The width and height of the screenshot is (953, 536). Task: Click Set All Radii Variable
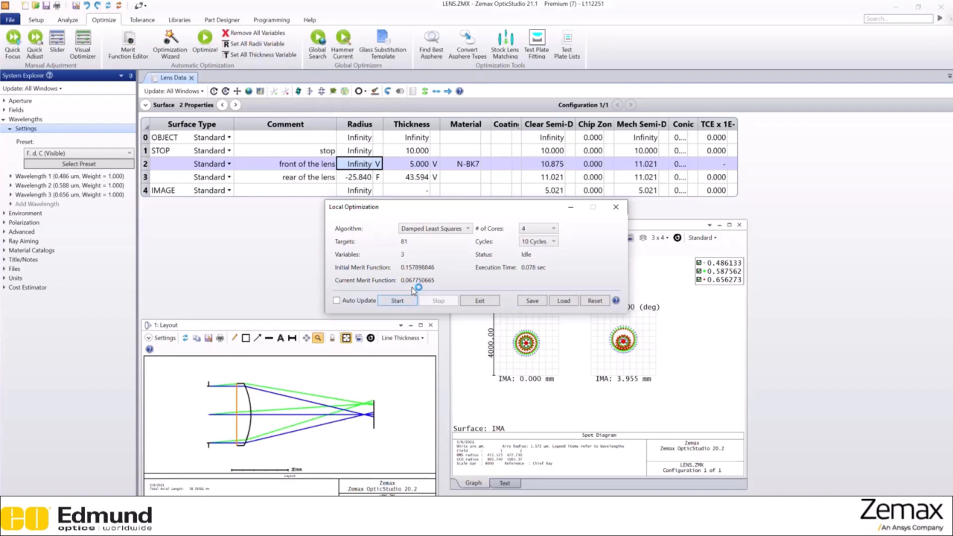pyautogui.click(x=254, y=44)
